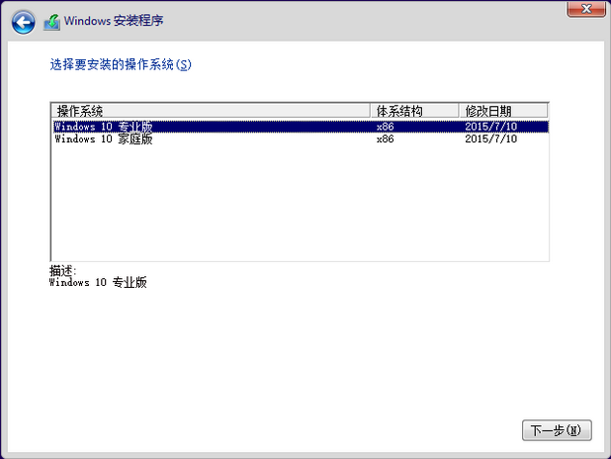
Task: Click the Windows Setup installer icon
Action: (51, 22)
